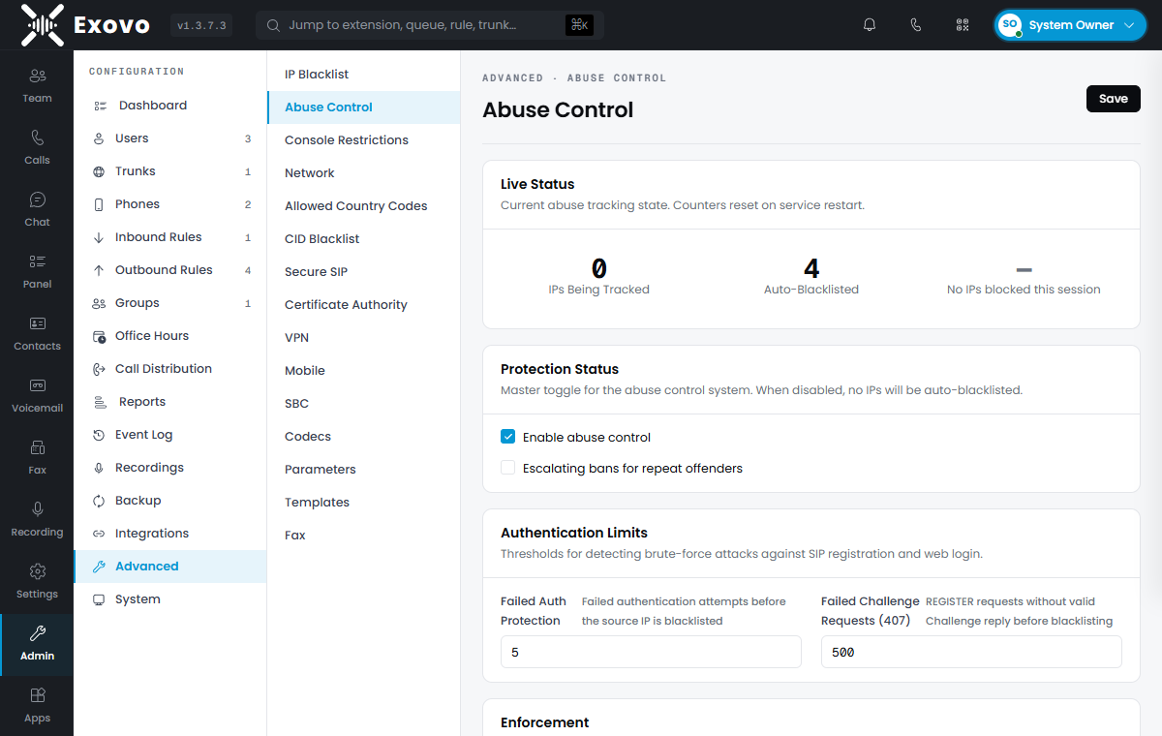Open the Mobile settings page
This screenshot has height=736, width=1162.
[x=364, y=371]
